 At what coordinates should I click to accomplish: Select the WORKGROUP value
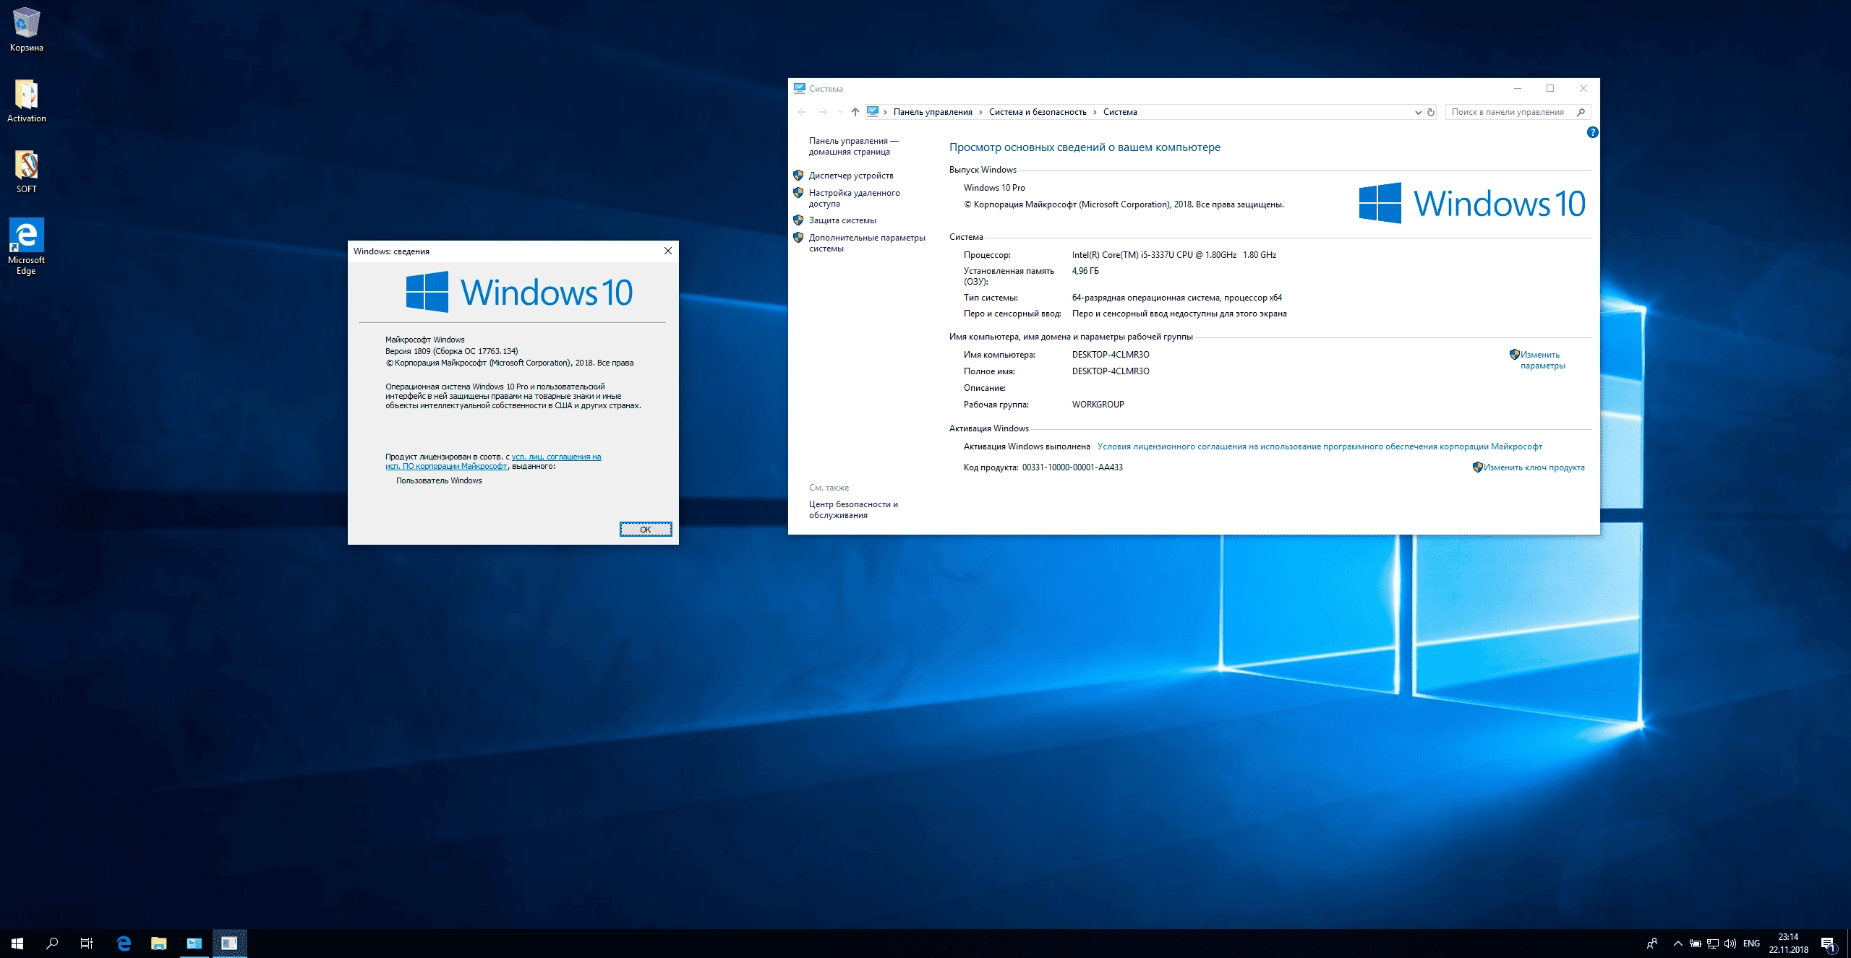[x=1098, y=405]
